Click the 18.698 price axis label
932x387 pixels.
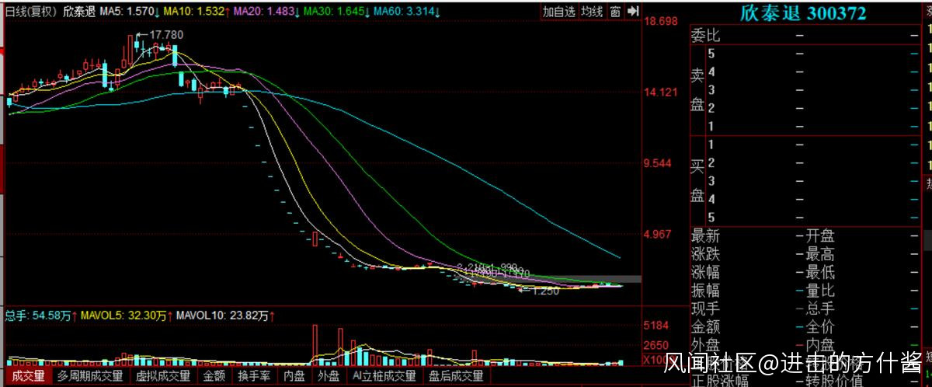(660, 21)
